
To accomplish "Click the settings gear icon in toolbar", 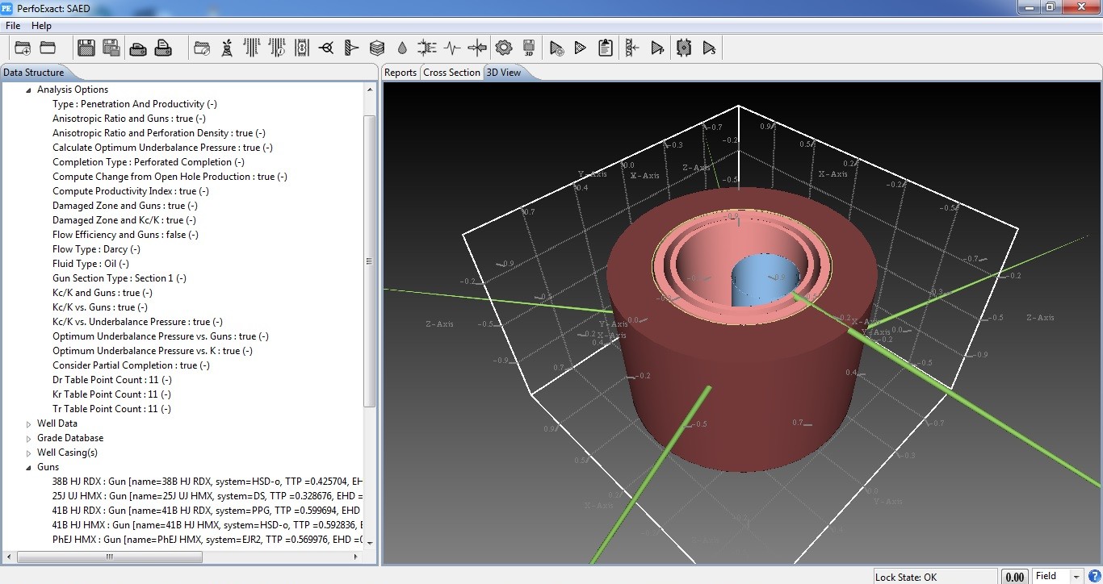I will pyautogui.click(x=504, y=48).
